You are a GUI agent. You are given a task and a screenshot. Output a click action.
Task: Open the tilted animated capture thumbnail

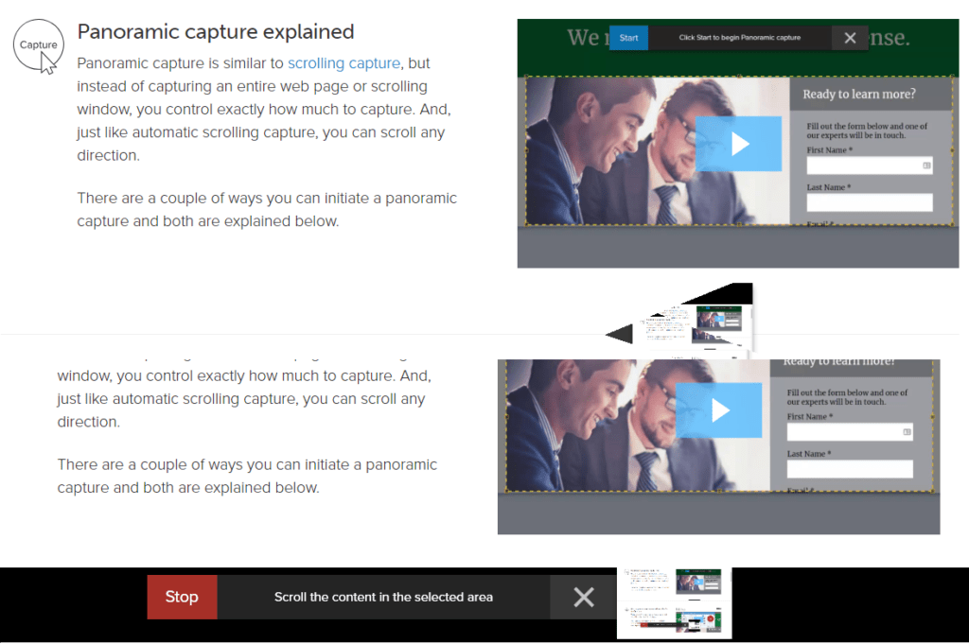coord(698,324)
